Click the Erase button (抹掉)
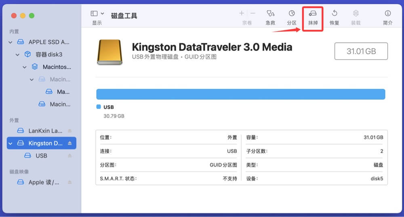Screen dimensions: 404x217 tap(313, 17)
